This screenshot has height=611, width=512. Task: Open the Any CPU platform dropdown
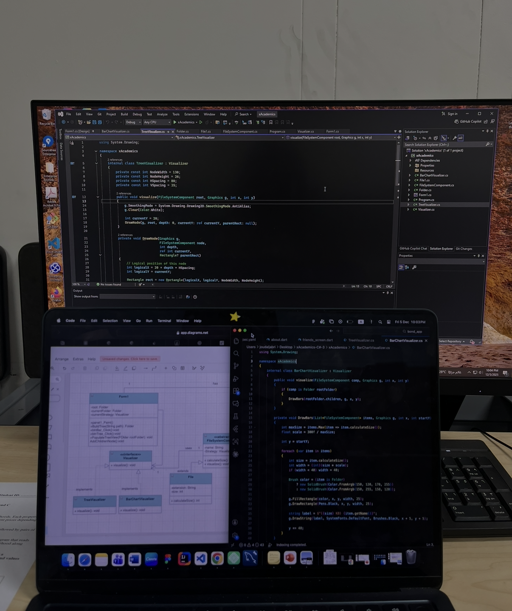(x=157, y=122)
